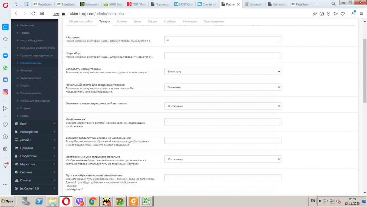367x207 pixels.
Task: Open Chrome from the taskbar
Action: tap(93, 201)
